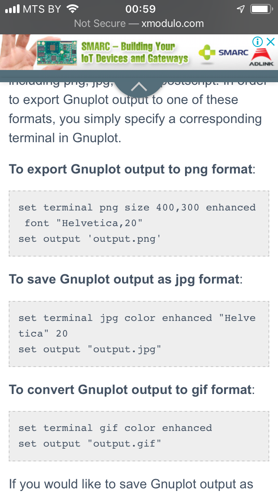Tap the AdChoices info icon
Screen dimensions: 278x494
point(258,42)
